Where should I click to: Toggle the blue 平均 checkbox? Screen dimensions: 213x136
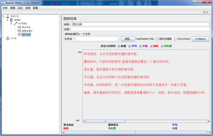(x=130, y=46)
